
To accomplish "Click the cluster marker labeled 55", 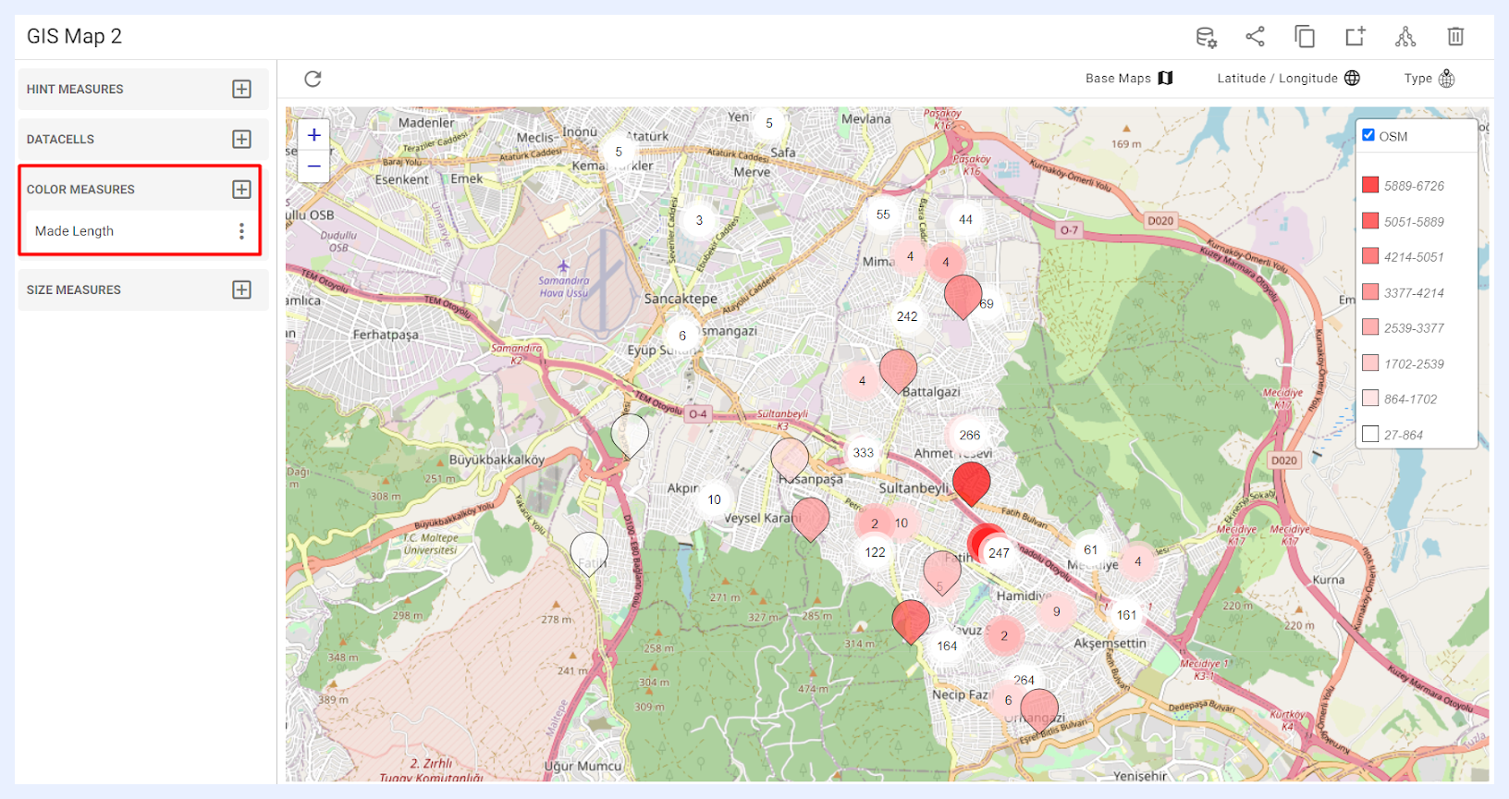I will click(883, 215).
